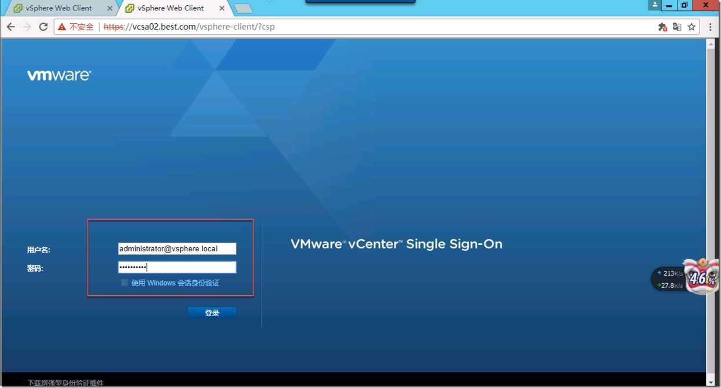
Task: Switch to the first vSphere Web Client tab
Action: coord(59,8)
